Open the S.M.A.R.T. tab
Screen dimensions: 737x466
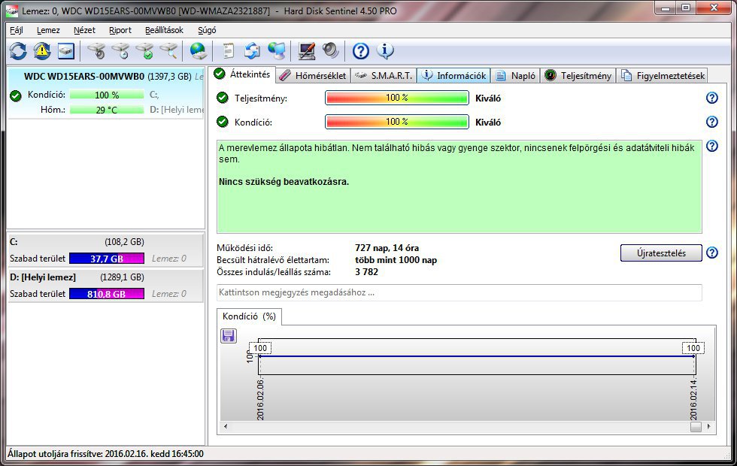point(384,76)
